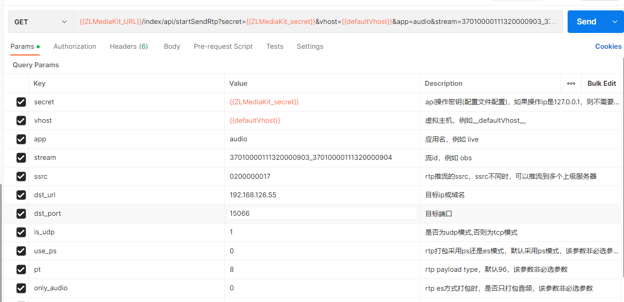Open the Headers (6) tab
Viewport: 624px width, 302px height.
pyautogui.click(x=129, y=46)
